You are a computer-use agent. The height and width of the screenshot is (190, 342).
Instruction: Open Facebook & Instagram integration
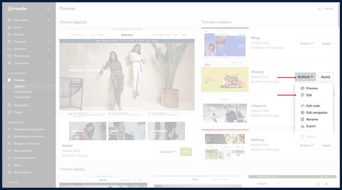click(29, 129)
